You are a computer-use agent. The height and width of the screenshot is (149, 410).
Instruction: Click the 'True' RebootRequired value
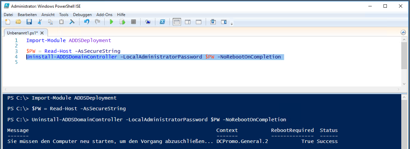tap(307, 141)
